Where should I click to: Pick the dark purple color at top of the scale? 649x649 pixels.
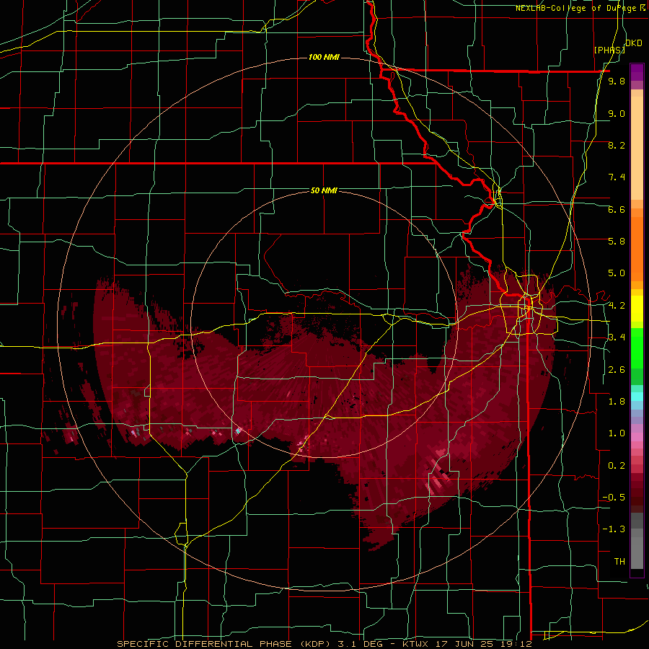coord(637,72)
